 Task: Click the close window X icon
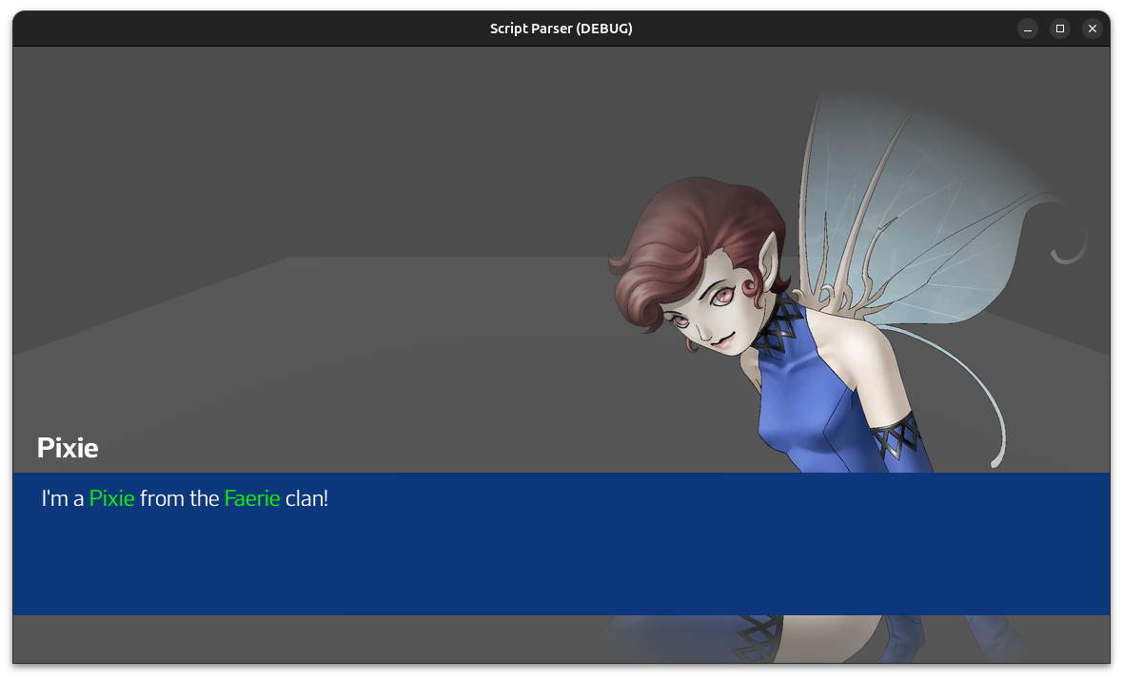(x=1093, y=29)
